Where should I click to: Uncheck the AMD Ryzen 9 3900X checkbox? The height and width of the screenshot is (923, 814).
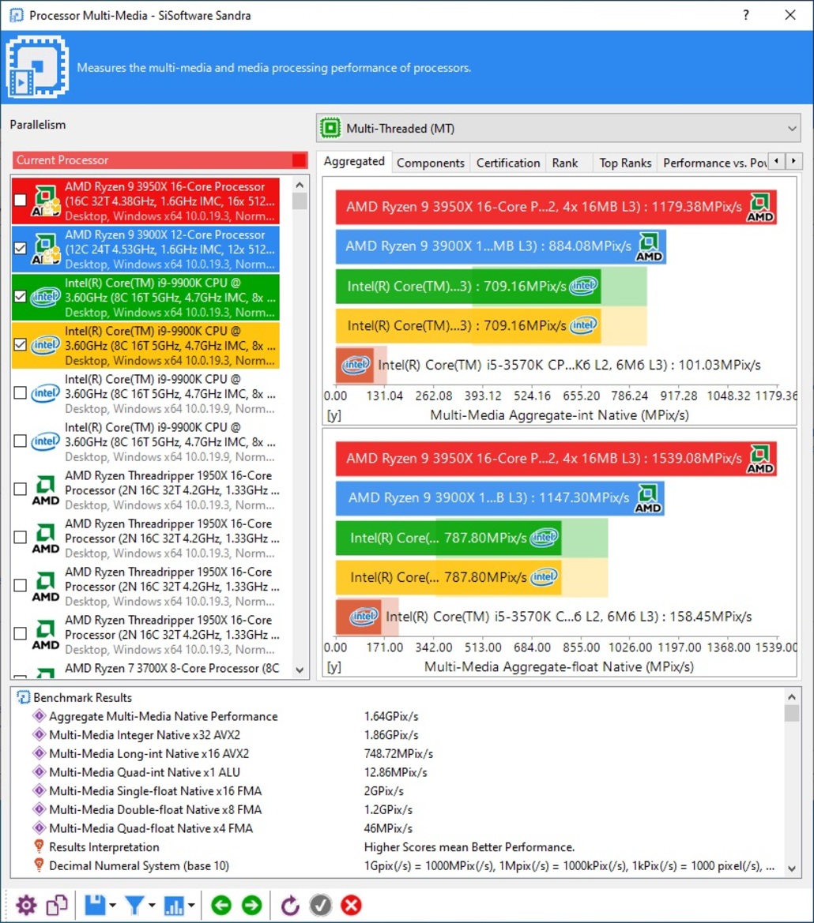pos(20,249)
